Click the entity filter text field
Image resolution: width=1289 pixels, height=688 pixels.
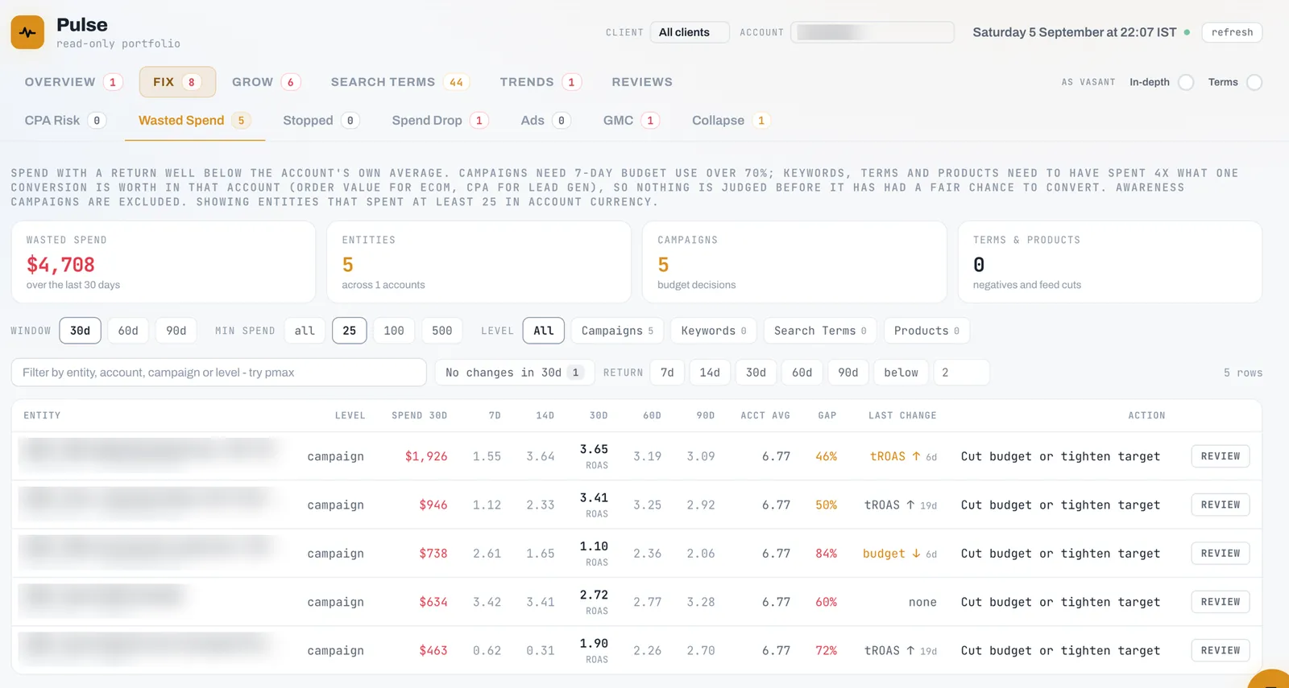pyautogui.click(x=218, y=373)
